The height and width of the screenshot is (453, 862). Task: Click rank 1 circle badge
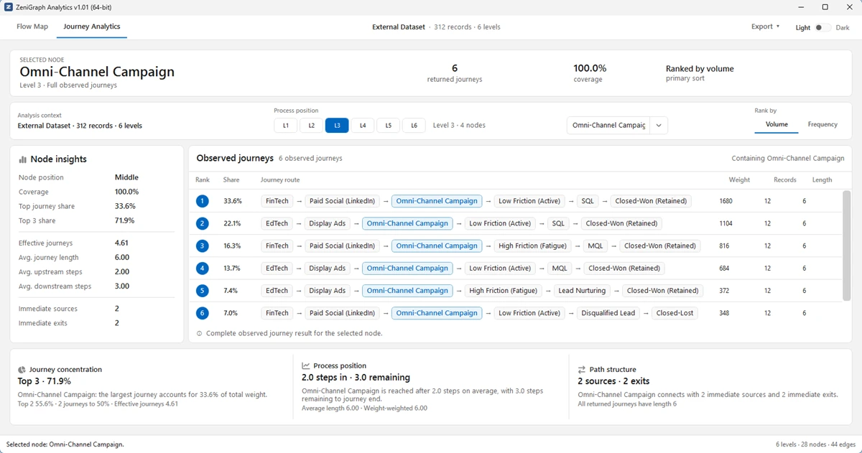(x=203, y=201)
